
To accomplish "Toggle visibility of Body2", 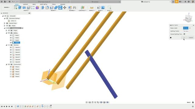I will click(x=11, y=38).
